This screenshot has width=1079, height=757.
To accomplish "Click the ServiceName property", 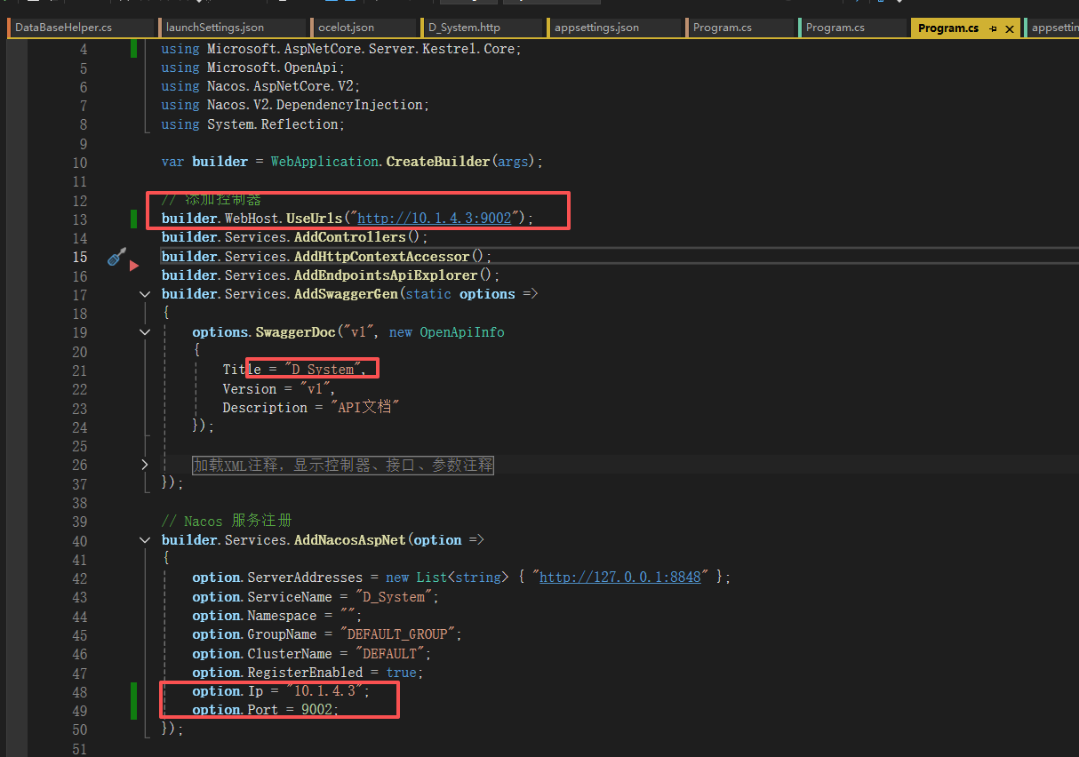I will click(290, 597).
